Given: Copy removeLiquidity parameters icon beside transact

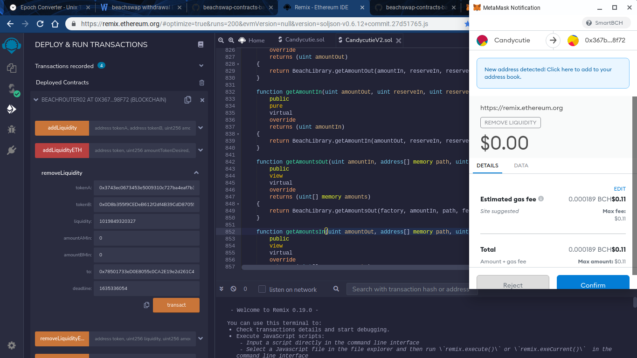Looking at the screenshot, I should coord(146,305).
